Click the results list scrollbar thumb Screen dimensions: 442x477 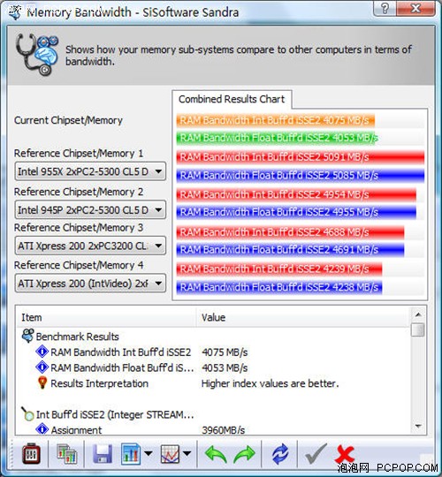(x=418, y=329)
